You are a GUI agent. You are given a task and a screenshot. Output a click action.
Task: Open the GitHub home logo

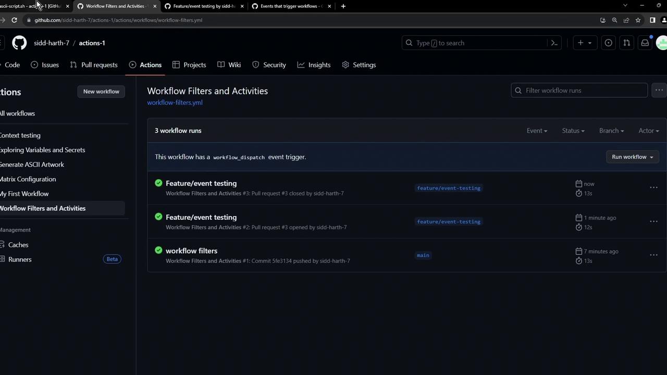19,43
